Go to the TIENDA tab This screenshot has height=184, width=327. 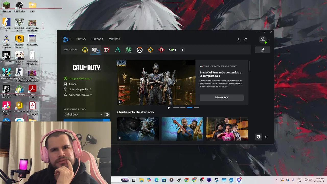pyautogui.click(x=114, y=39)
